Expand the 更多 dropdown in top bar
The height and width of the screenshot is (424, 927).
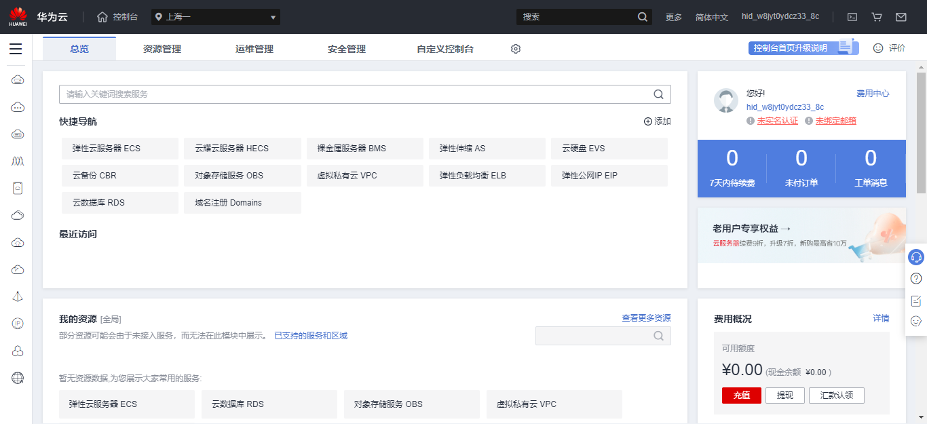click(673, 16)
